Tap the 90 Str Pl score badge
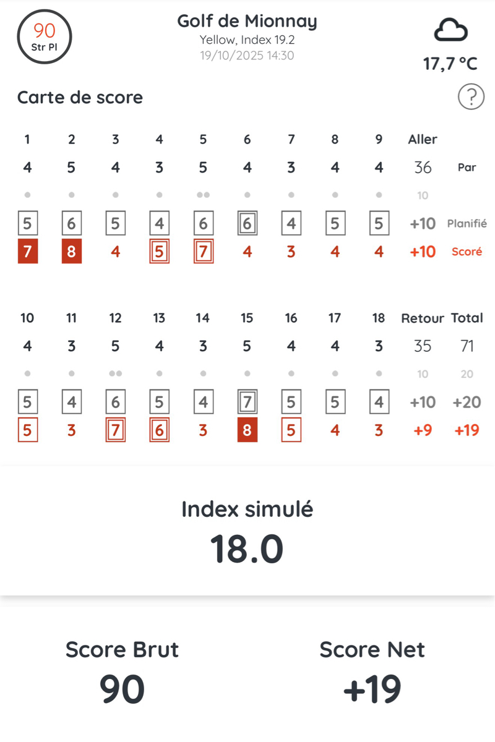The height and width of the screenshot is (742, 495). 45,36
